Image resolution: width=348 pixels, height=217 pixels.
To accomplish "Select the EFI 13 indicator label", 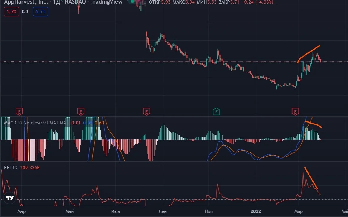I will tap(11, 168).
